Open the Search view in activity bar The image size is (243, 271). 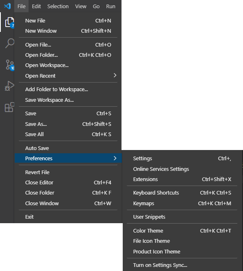pyautogui.click(x=10, y=43)
